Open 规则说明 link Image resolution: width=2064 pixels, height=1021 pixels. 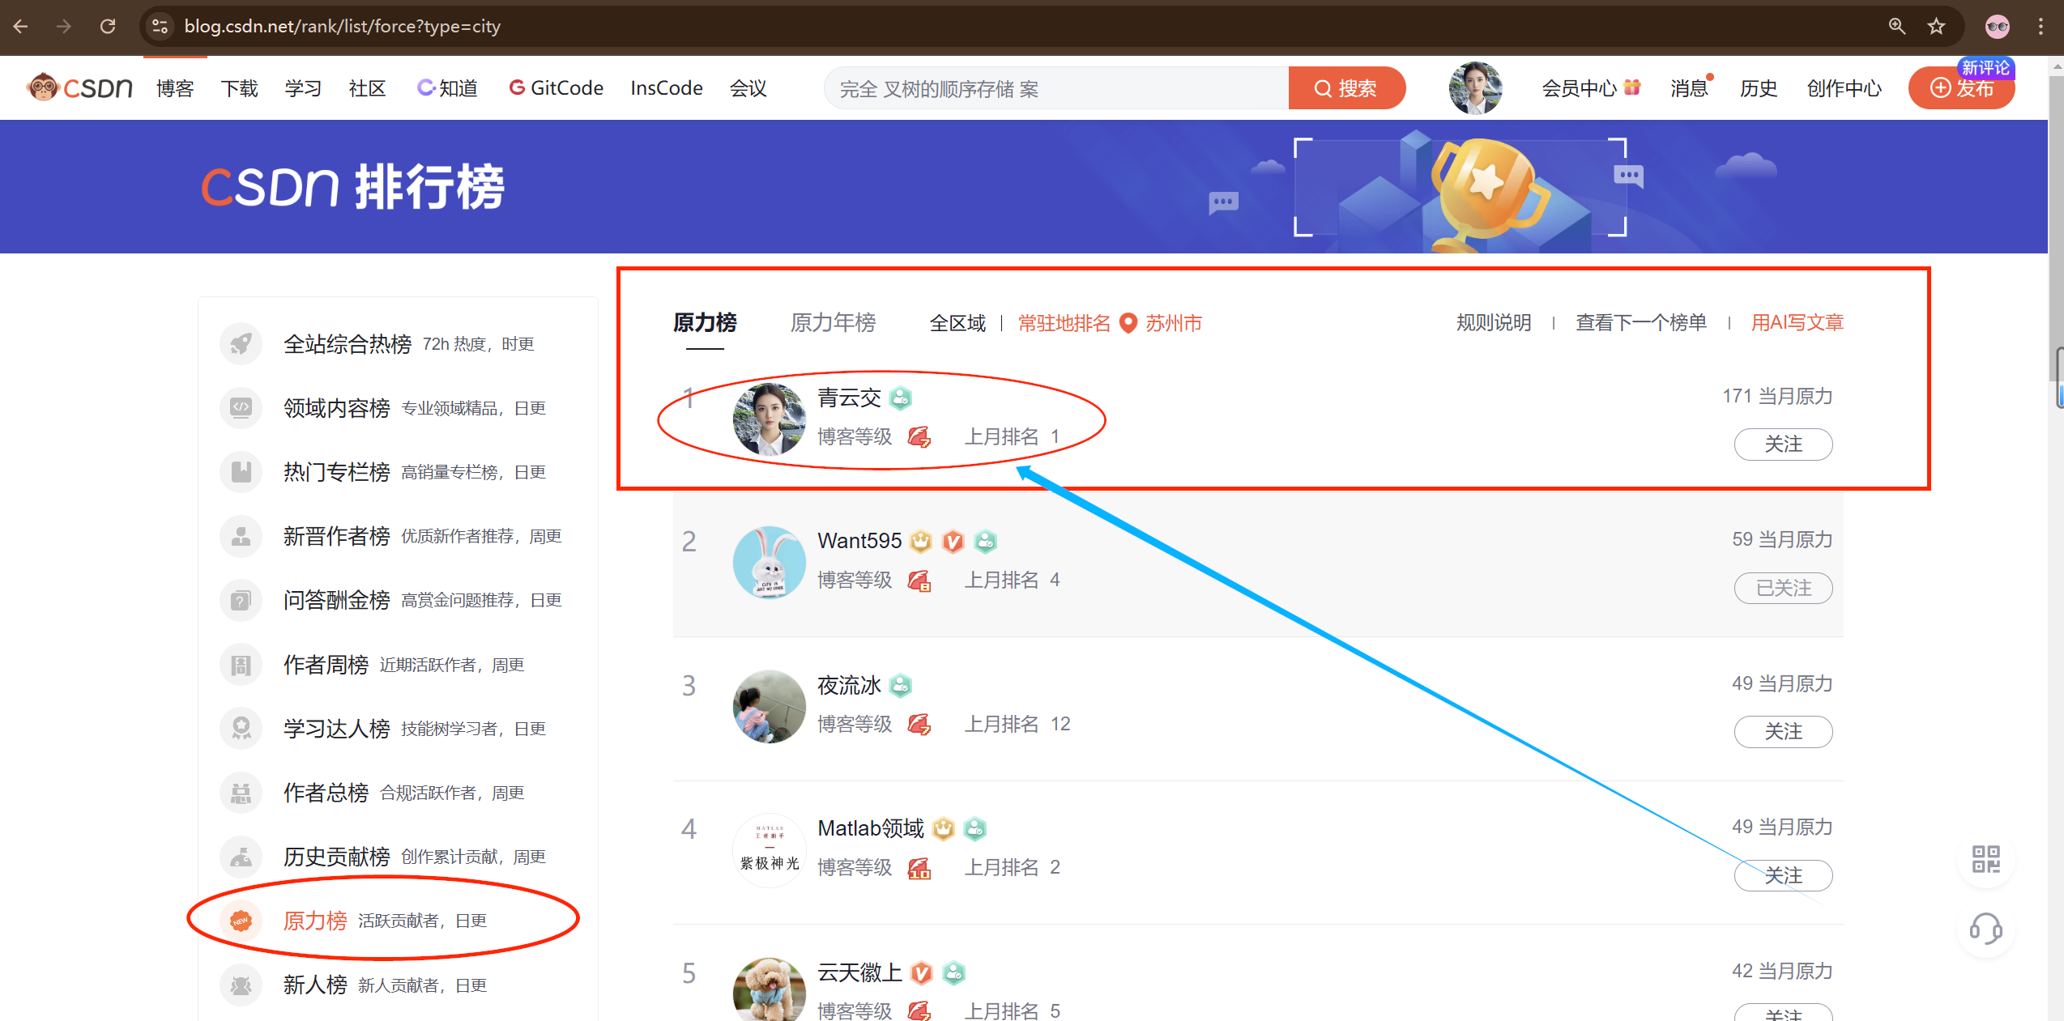(x=1494, y=323)
